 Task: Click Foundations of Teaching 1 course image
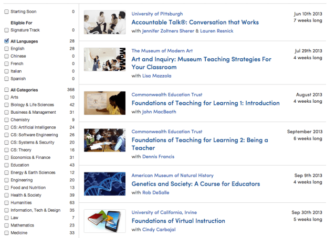104,103
